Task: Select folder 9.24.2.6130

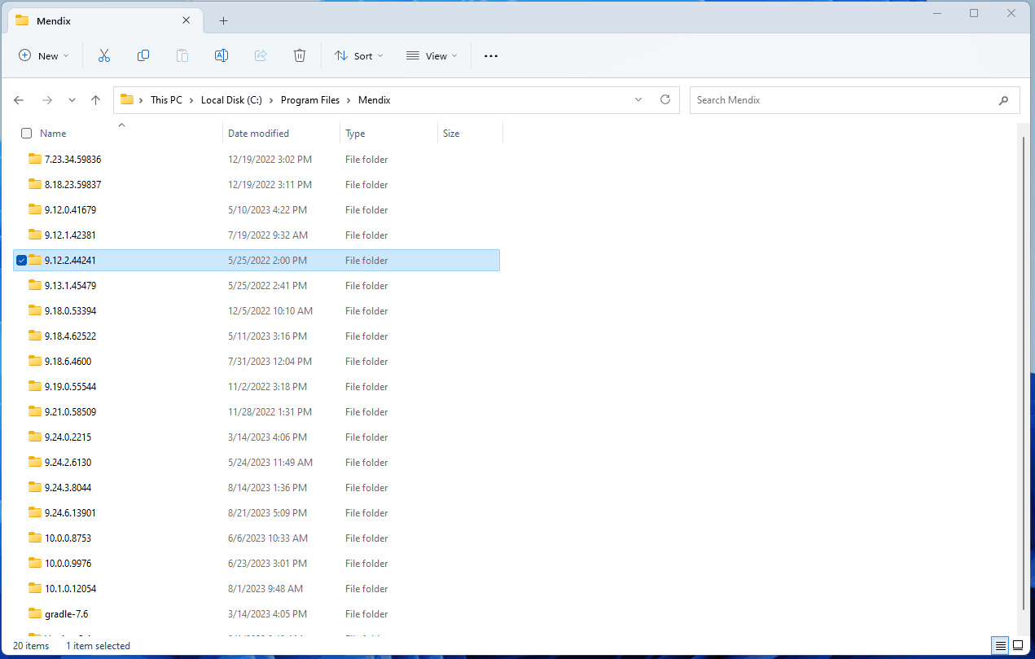Action: (257, 462)
